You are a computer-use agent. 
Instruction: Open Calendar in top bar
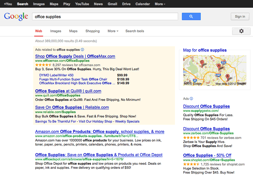[143, 4]
